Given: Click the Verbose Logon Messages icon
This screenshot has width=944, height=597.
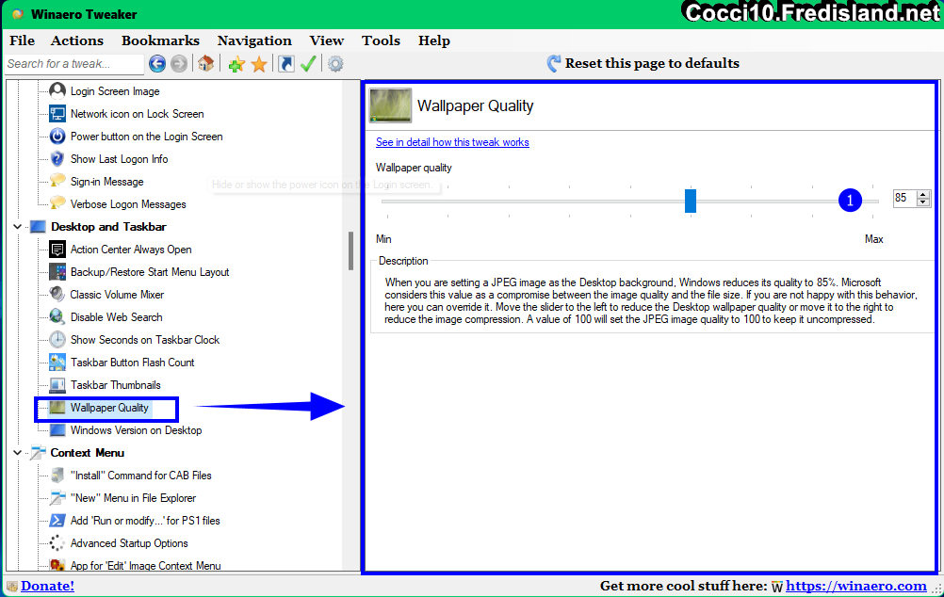Looking at the screenshot, I should click(x=57, y=204).
